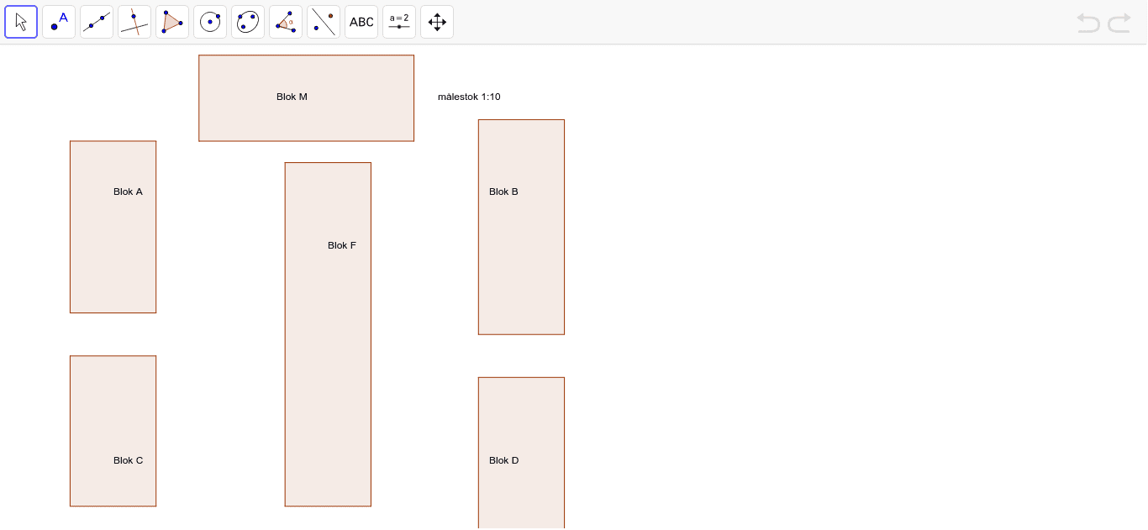The height and width of the screenshot is (530, 1148).
Task: Click the 'Blok A' label
Action: [x=128, y=192]
